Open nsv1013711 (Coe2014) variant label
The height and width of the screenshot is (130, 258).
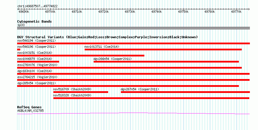102,47
